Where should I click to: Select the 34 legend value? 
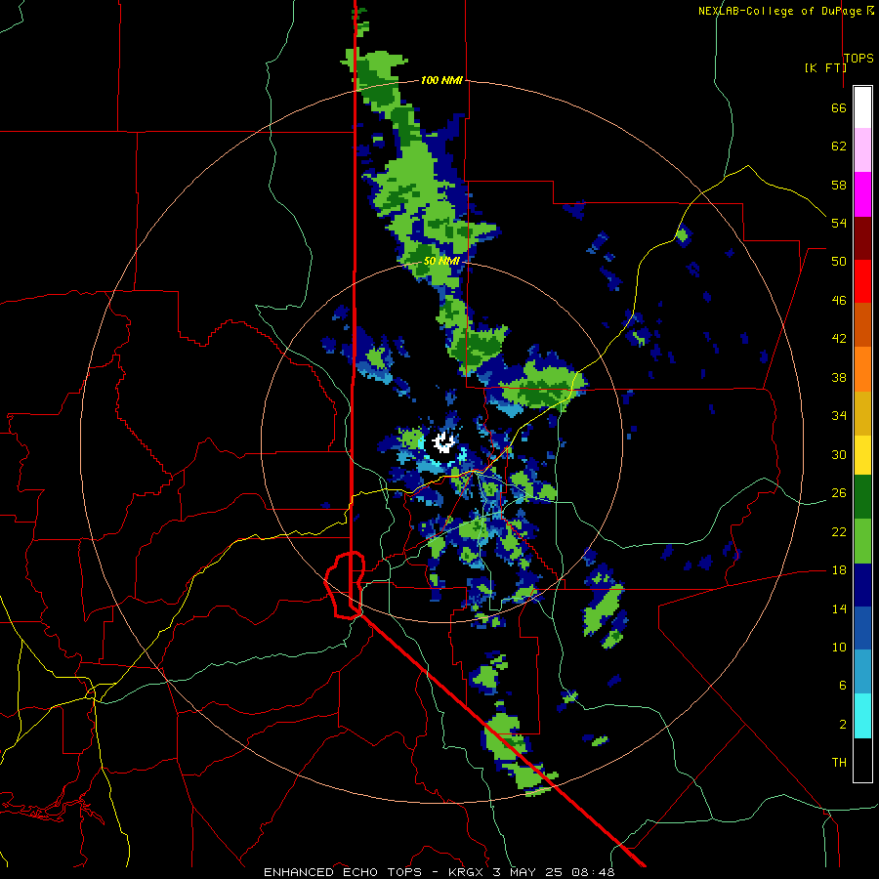point(839,416)
